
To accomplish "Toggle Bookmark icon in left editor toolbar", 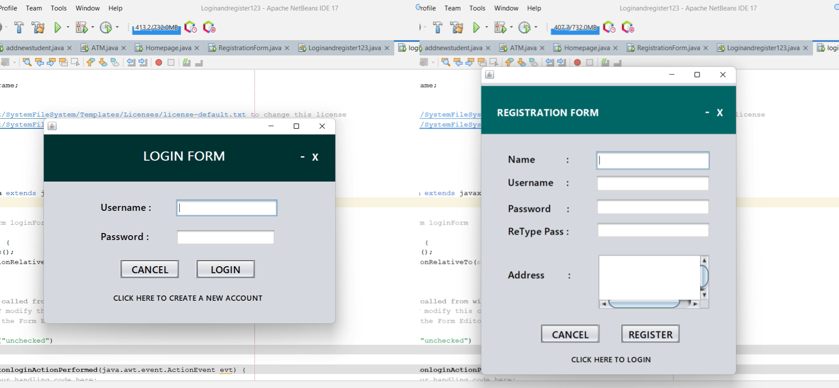I will [x=115, y=62].
